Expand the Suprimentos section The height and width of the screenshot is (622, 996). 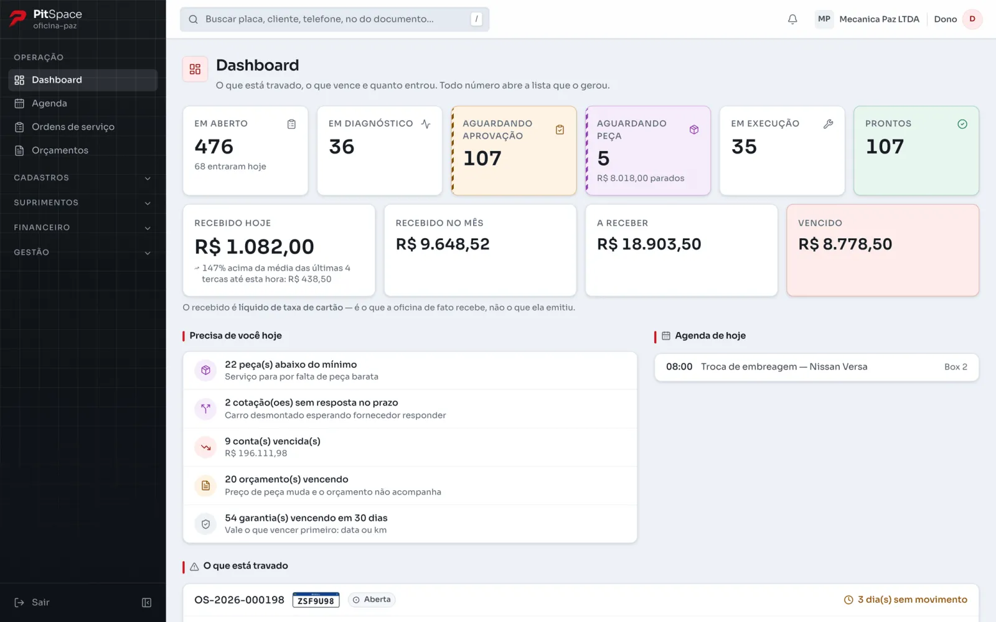coord(83,203)
